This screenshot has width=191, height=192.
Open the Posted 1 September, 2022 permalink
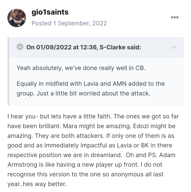(x=69, y=23)
